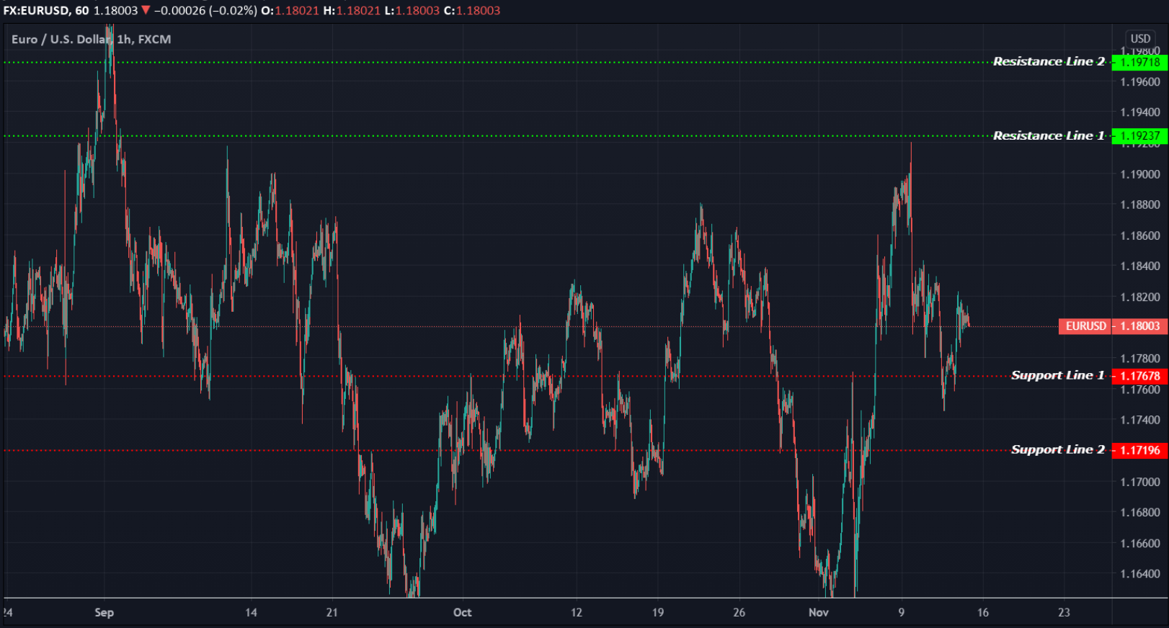Select the Support Line 2 label
Screen dimensions: 1169x628
tap(1058, 450)
